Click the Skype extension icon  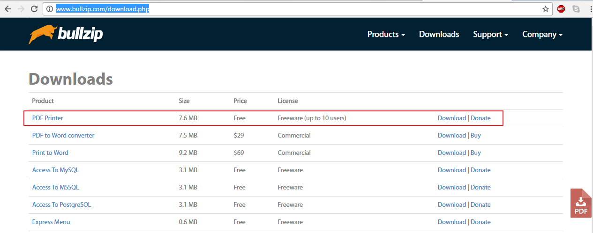(x=576, y=9)
